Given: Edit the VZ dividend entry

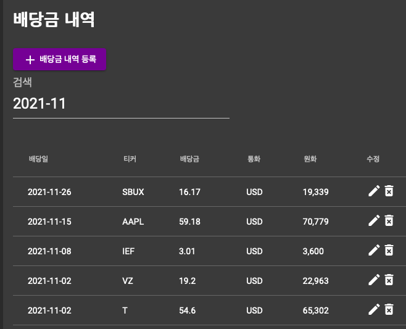Looking at the screenshot, I should (x=374, y=280).
